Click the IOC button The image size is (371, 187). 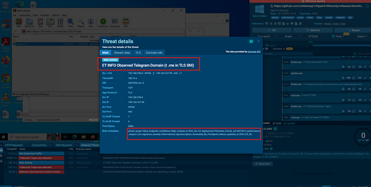coord(272,30)
